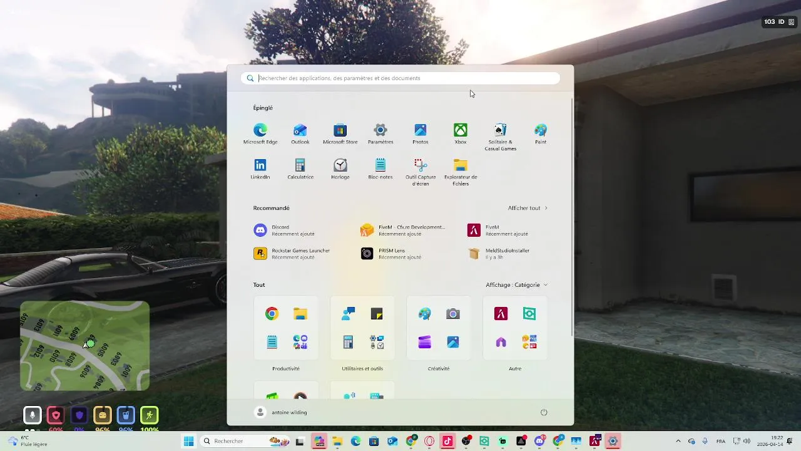The width and height of the screenshot is (801, 451).
Task: Click the red health shield HUD icon
Action: (56, 415)
